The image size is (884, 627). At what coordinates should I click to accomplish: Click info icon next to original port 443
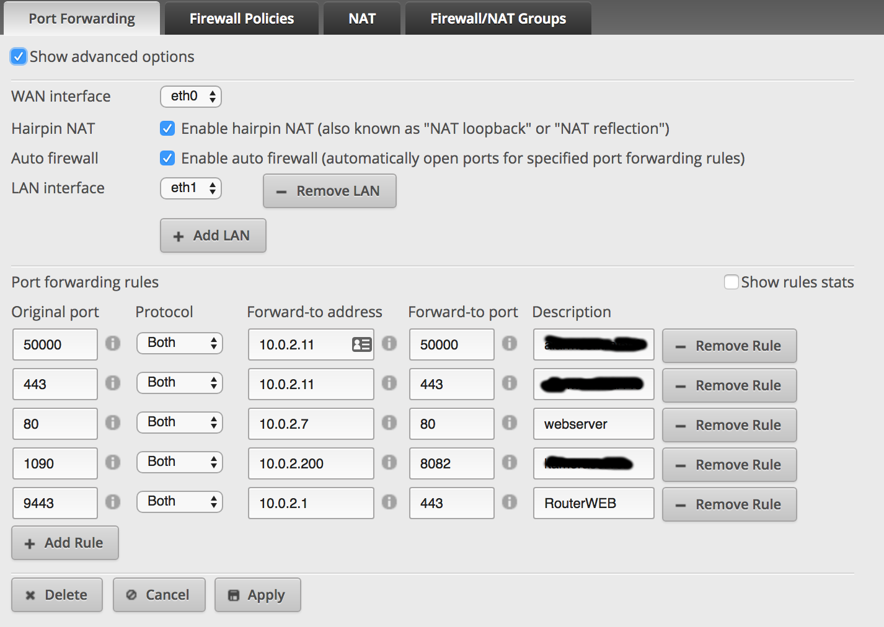click(113, 383)
